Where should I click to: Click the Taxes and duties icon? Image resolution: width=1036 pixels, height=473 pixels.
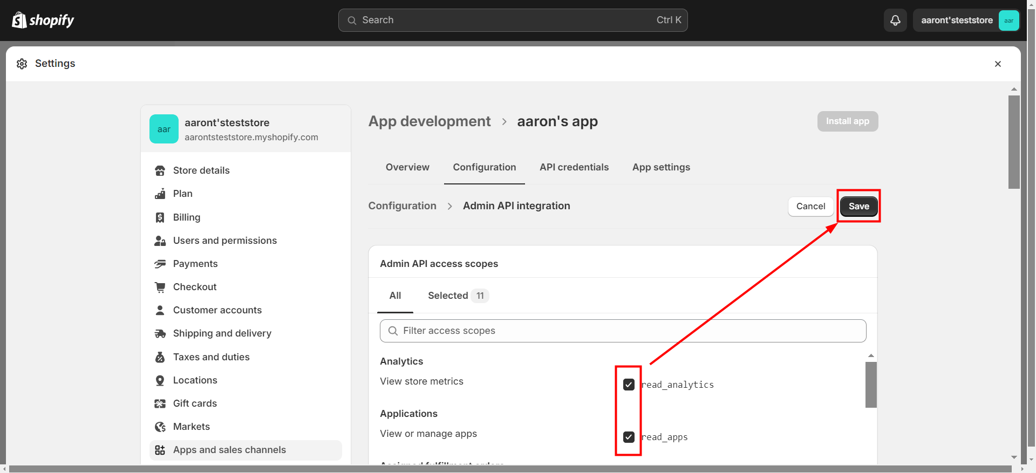pos(160,357)
